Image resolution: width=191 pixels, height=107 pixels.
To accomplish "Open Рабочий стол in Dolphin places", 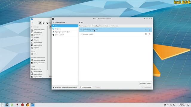I will tap(39, 32).
